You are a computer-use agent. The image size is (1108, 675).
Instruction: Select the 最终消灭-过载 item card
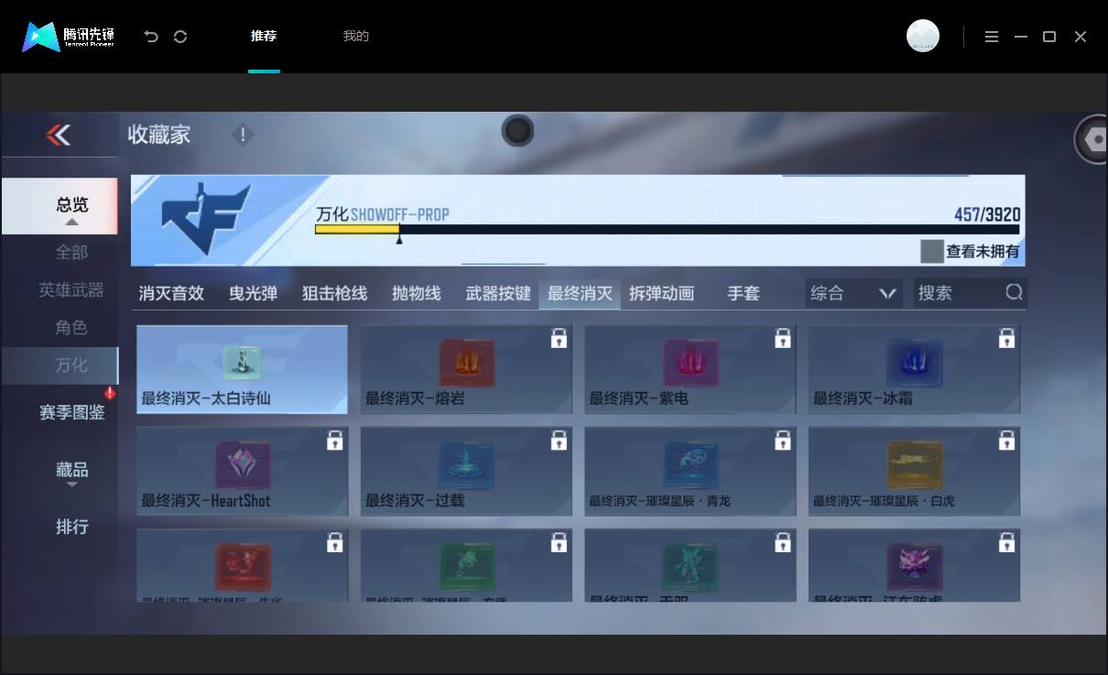466,472
